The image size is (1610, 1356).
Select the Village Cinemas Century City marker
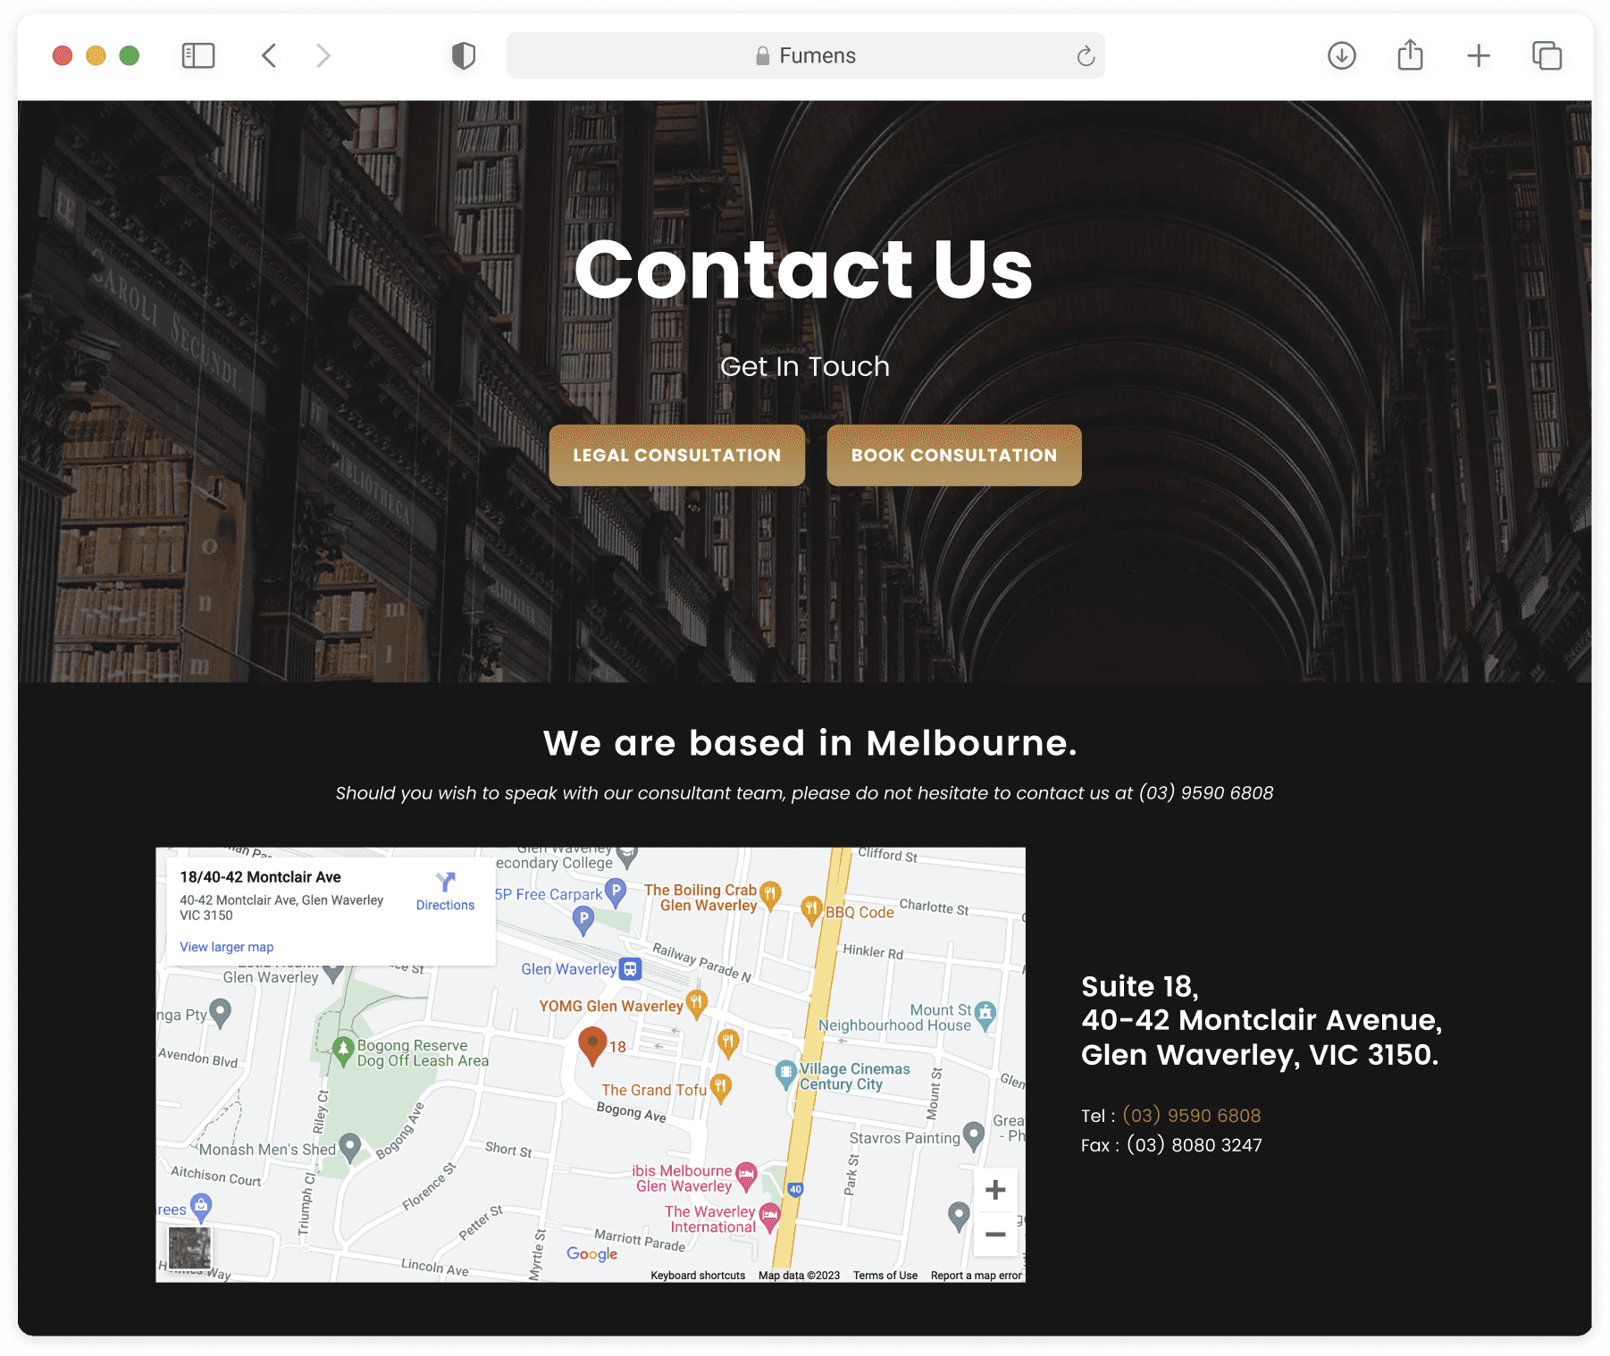(785, 1073)
